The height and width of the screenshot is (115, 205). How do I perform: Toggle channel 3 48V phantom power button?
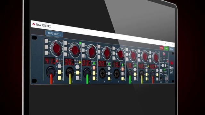tap(83, 45)
